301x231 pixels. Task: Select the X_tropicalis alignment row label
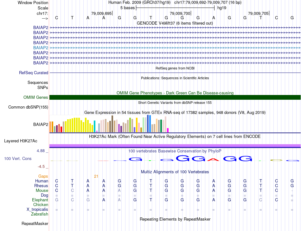coord(37,210)
